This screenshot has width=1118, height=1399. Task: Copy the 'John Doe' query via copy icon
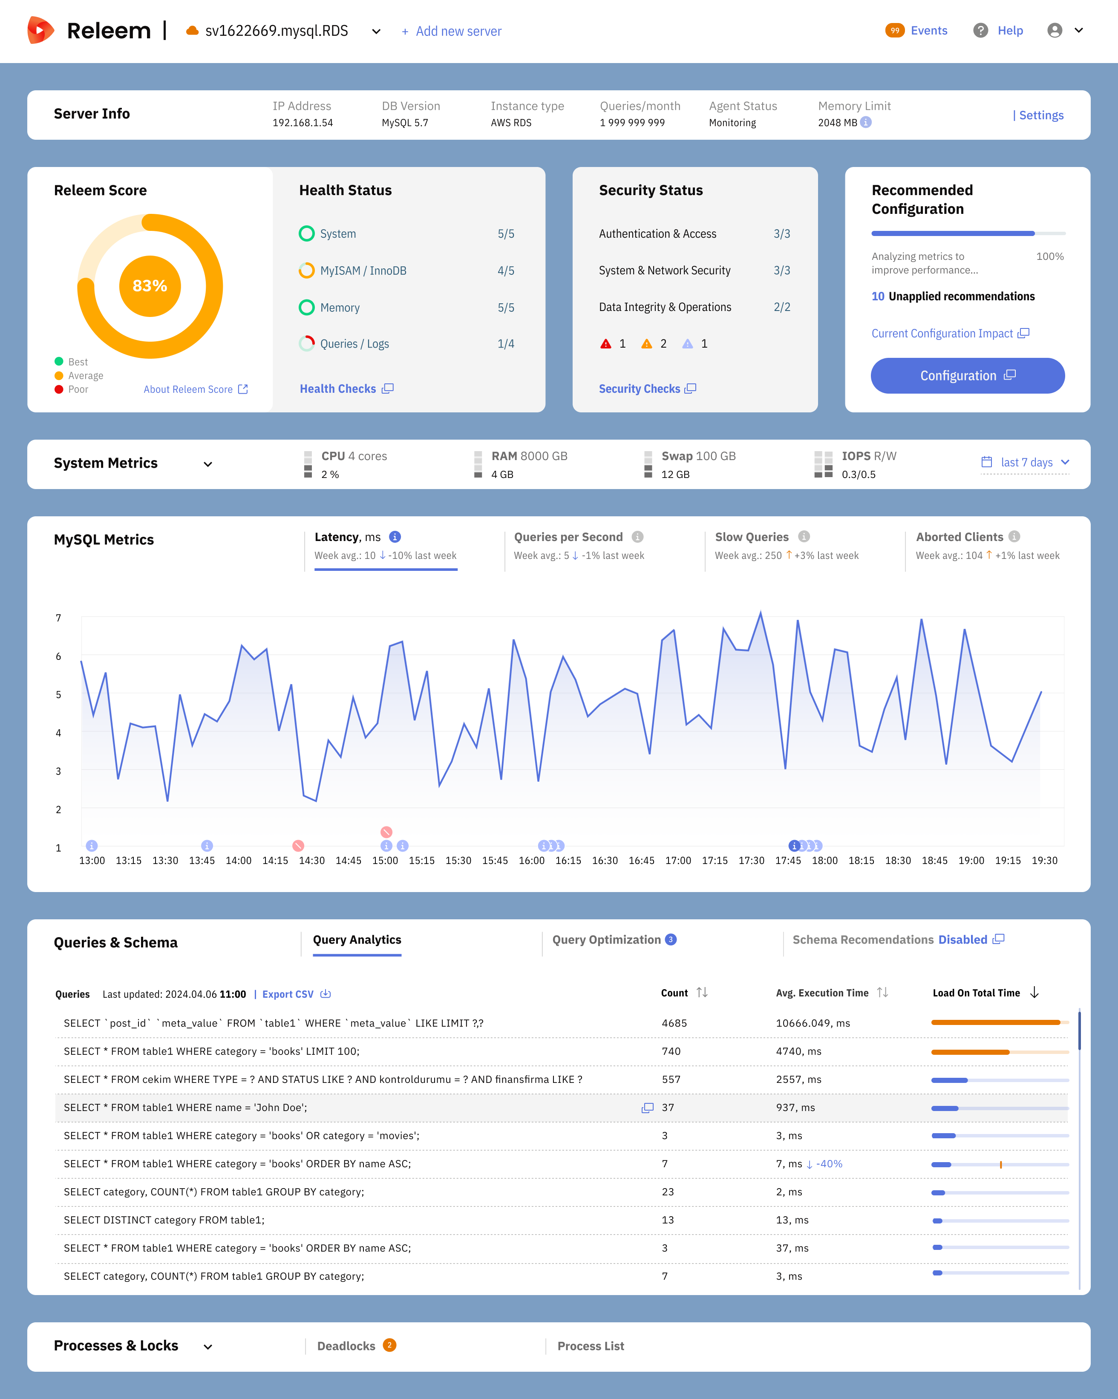[x=648, y=1108]
